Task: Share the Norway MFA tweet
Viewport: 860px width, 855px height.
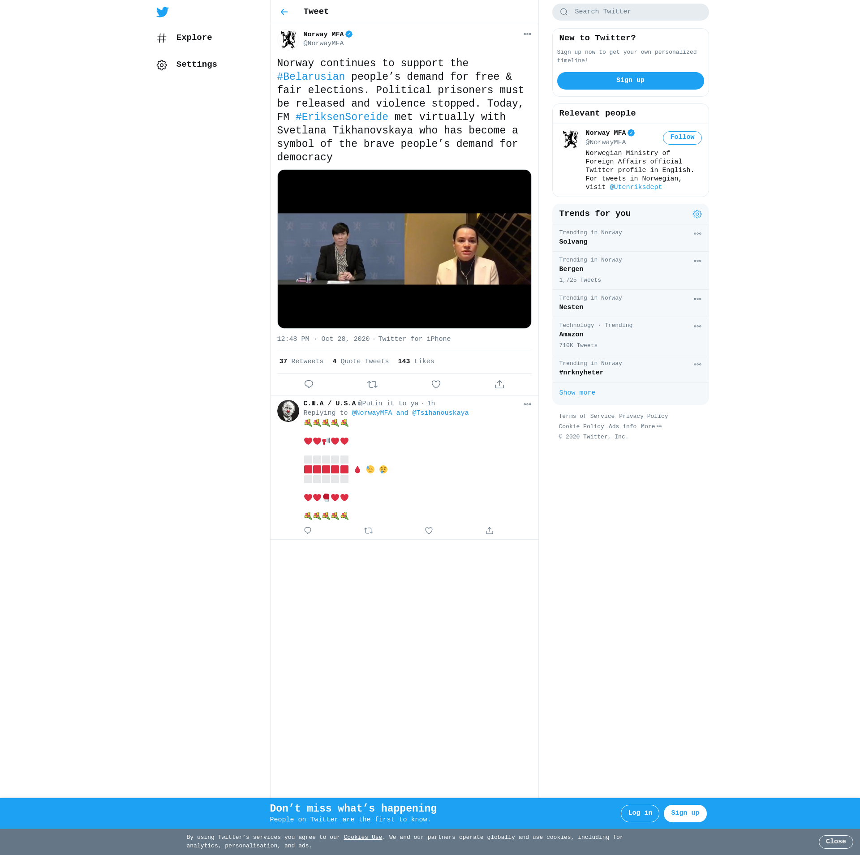Action: (499, 384)
